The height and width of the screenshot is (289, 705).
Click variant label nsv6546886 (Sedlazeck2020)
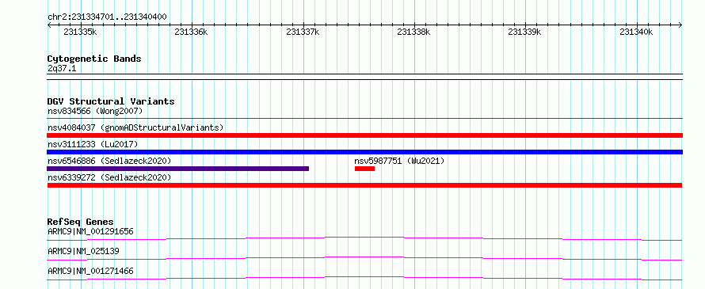(x=109, y=161)
